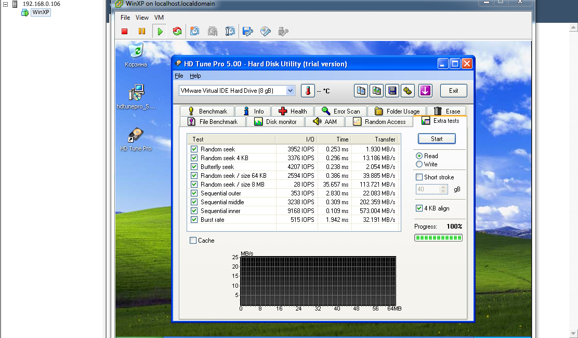Image resolution: width=578 pixels, height=338 pixels.
Task: Switch to the Health tab
Action: (293, 111)
